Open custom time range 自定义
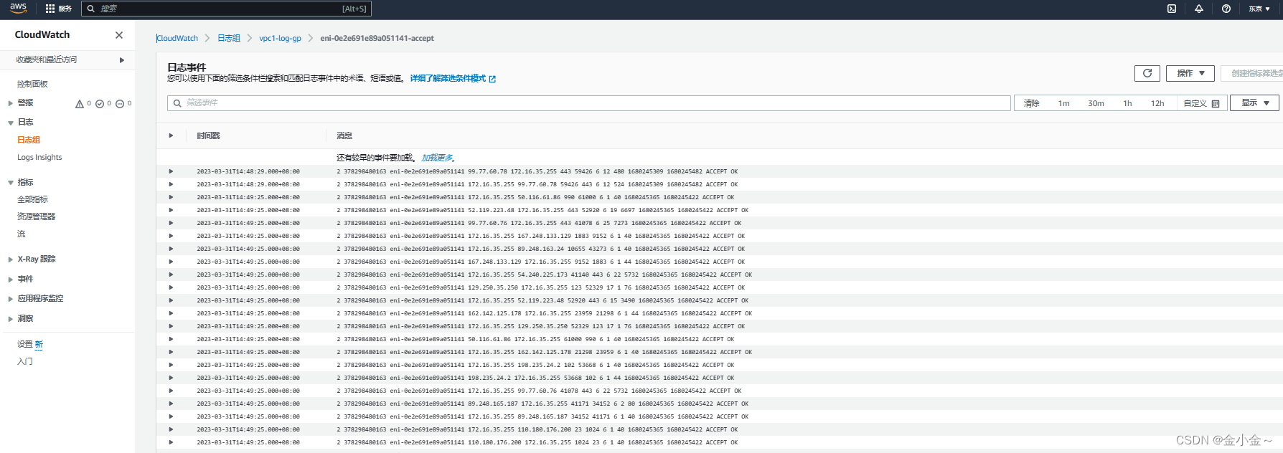This screenshot has width=1283, height=453. point(1201,103)
